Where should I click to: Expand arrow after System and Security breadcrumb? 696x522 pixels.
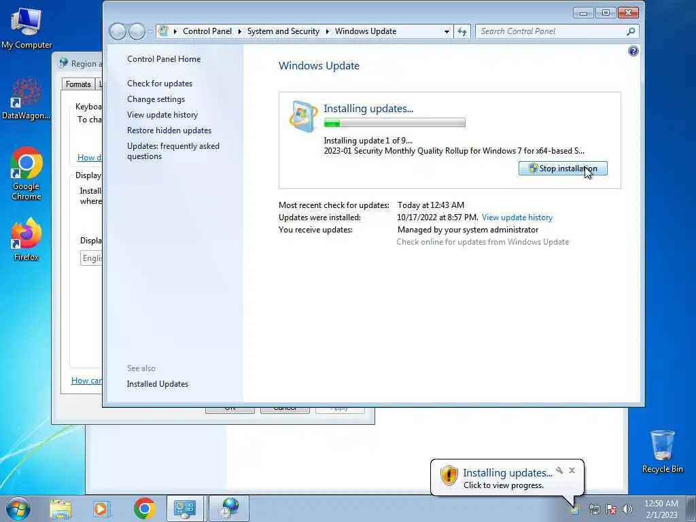(x=327, y=31)
